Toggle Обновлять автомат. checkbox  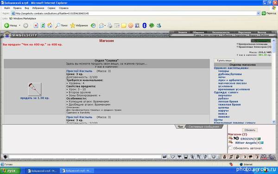point(230,148)
